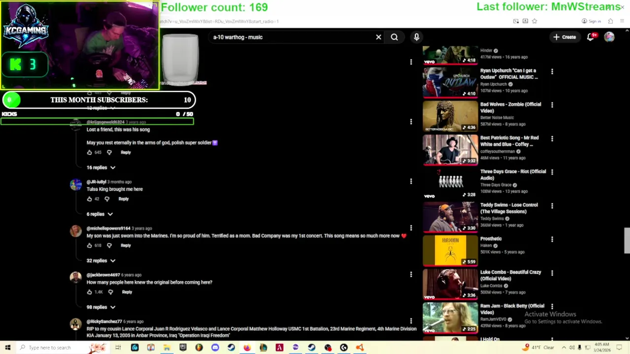The width and height of the screenshot is (630, 354).
Task: Open more options for Ryan Upchurch video
Action: 552,71
